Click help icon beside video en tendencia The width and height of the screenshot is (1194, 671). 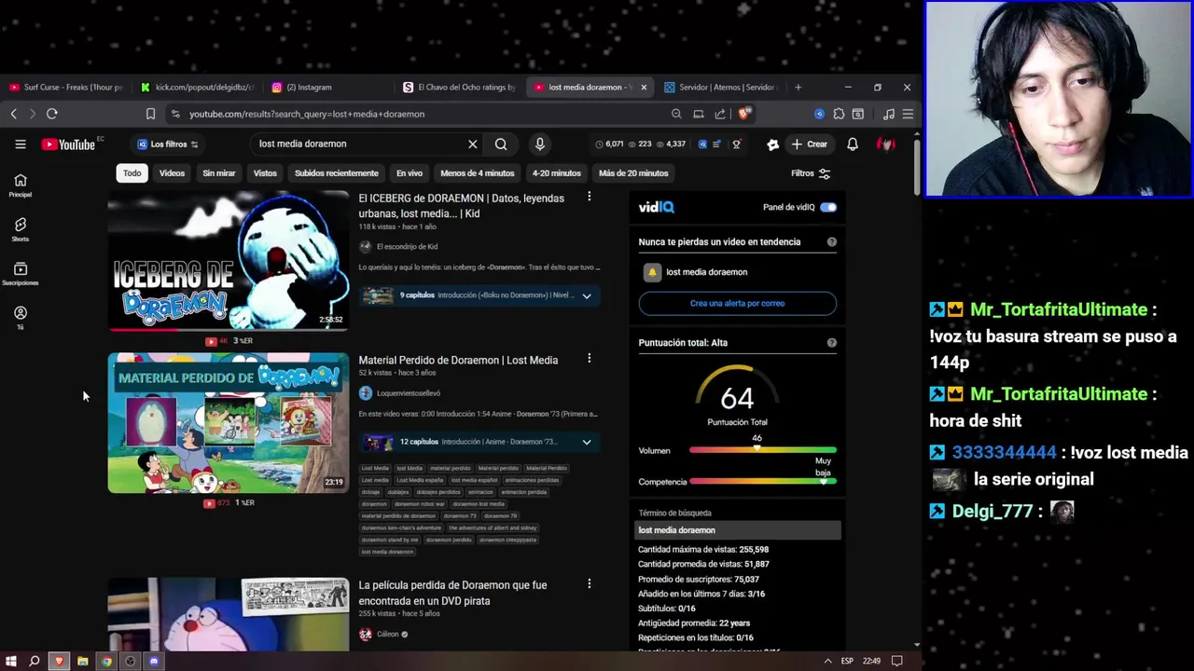pyautogui.click(x=831, y=241)
